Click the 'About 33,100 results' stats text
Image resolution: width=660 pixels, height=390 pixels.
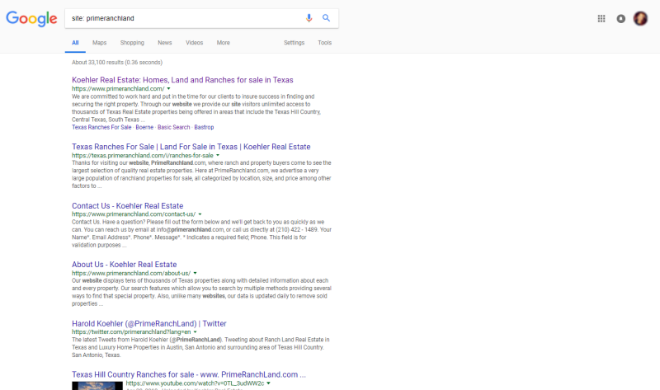117,63
